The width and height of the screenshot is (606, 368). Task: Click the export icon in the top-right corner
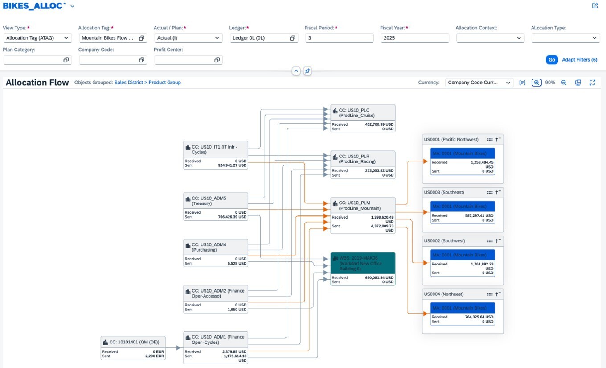click(x=595, y=5)
